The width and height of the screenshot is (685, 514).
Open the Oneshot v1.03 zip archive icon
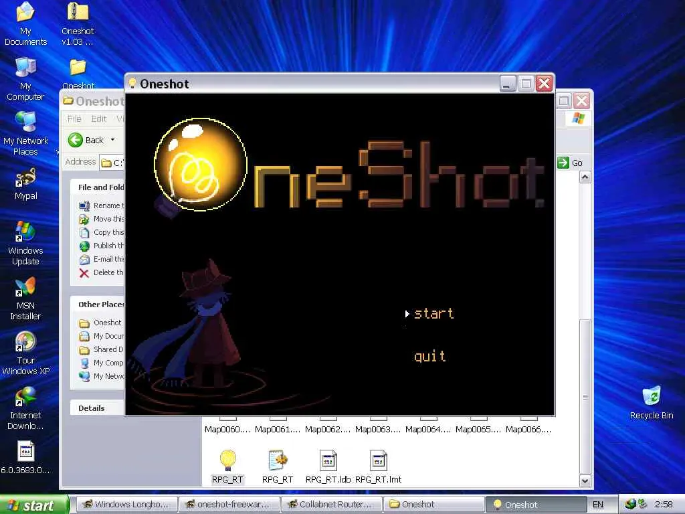[78, 23]
